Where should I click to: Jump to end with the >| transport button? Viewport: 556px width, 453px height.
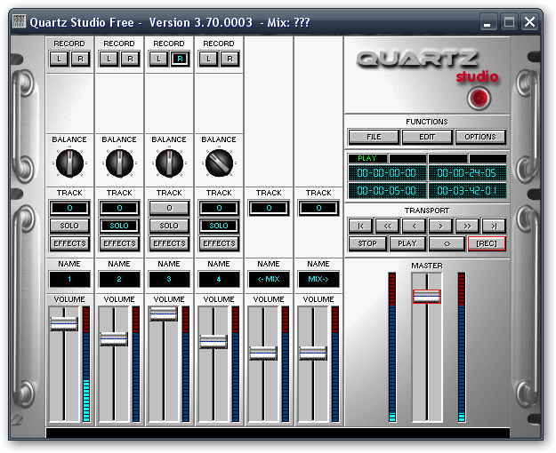(494, 226)
